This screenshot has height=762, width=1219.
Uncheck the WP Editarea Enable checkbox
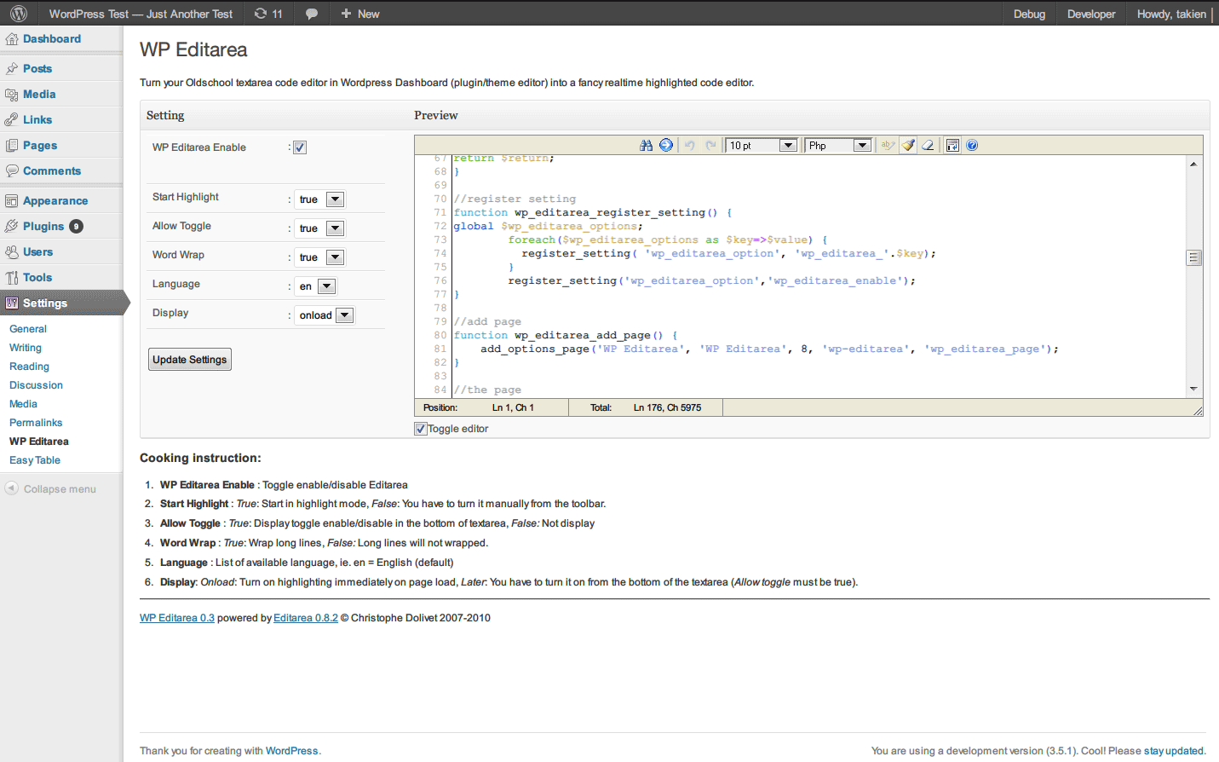300,147
